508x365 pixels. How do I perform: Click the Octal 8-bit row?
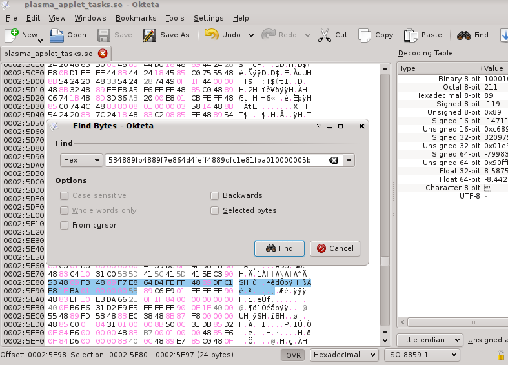pos(452,87)
